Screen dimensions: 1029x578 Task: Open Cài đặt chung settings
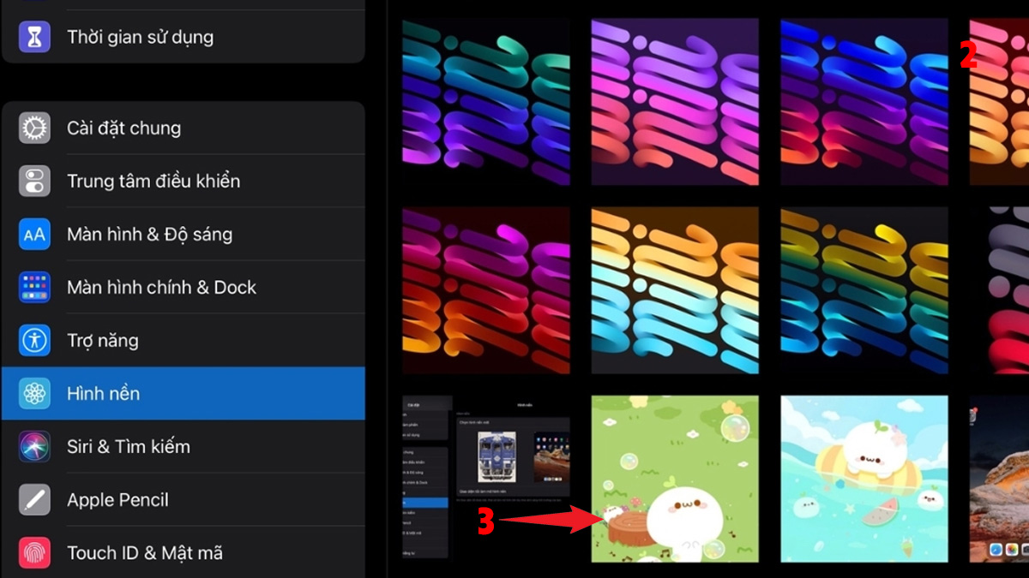point(184,128)
